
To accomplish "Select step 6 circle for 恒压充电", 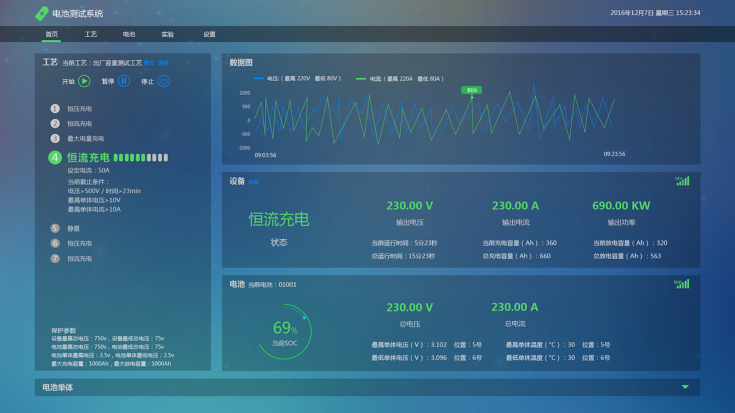I will click(55, 243).
